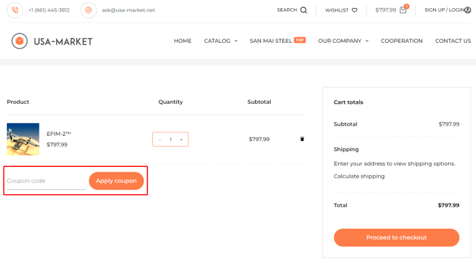Click the user account icon

[x=468, y=10]
